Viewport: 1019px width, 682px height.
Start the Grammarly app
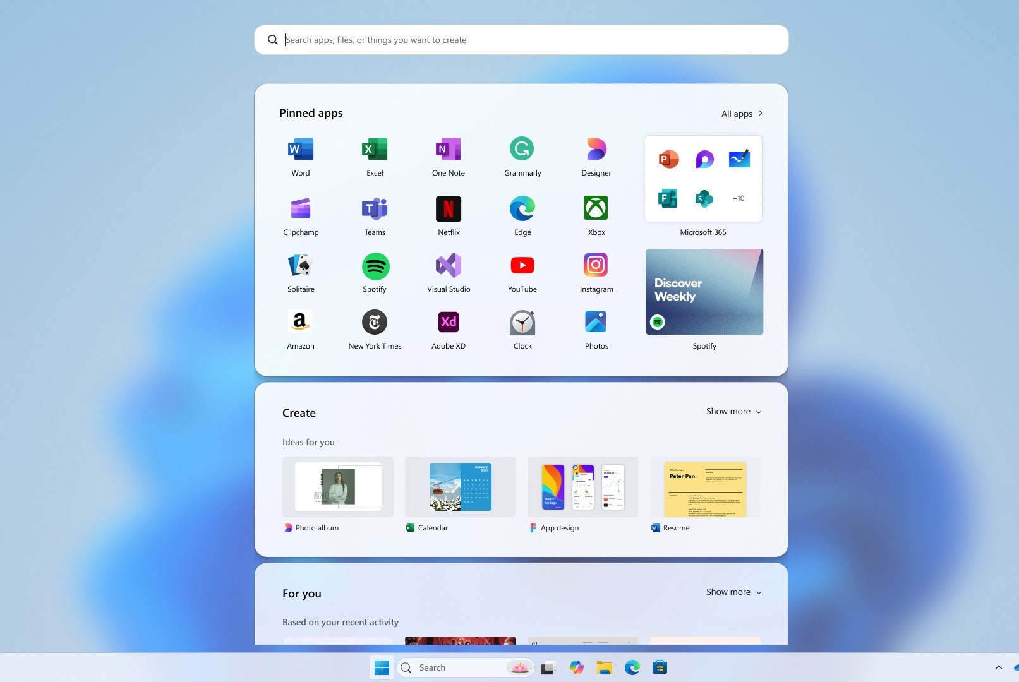(x=522, y=156)
